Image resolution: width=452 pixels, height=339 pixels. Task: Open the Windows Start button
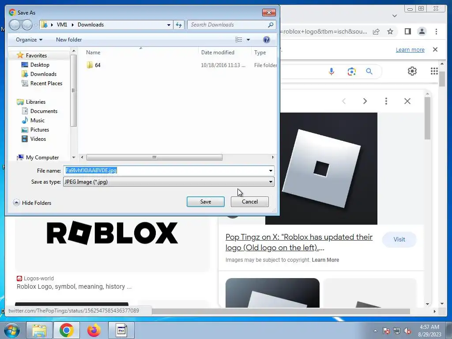pyautogui.click(x=11, y=330)
